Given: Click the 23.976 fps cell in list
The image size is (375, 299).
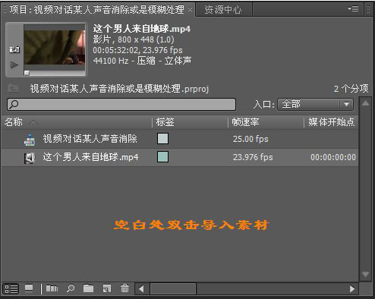Looking at the screenshot, I should [253, 157].
